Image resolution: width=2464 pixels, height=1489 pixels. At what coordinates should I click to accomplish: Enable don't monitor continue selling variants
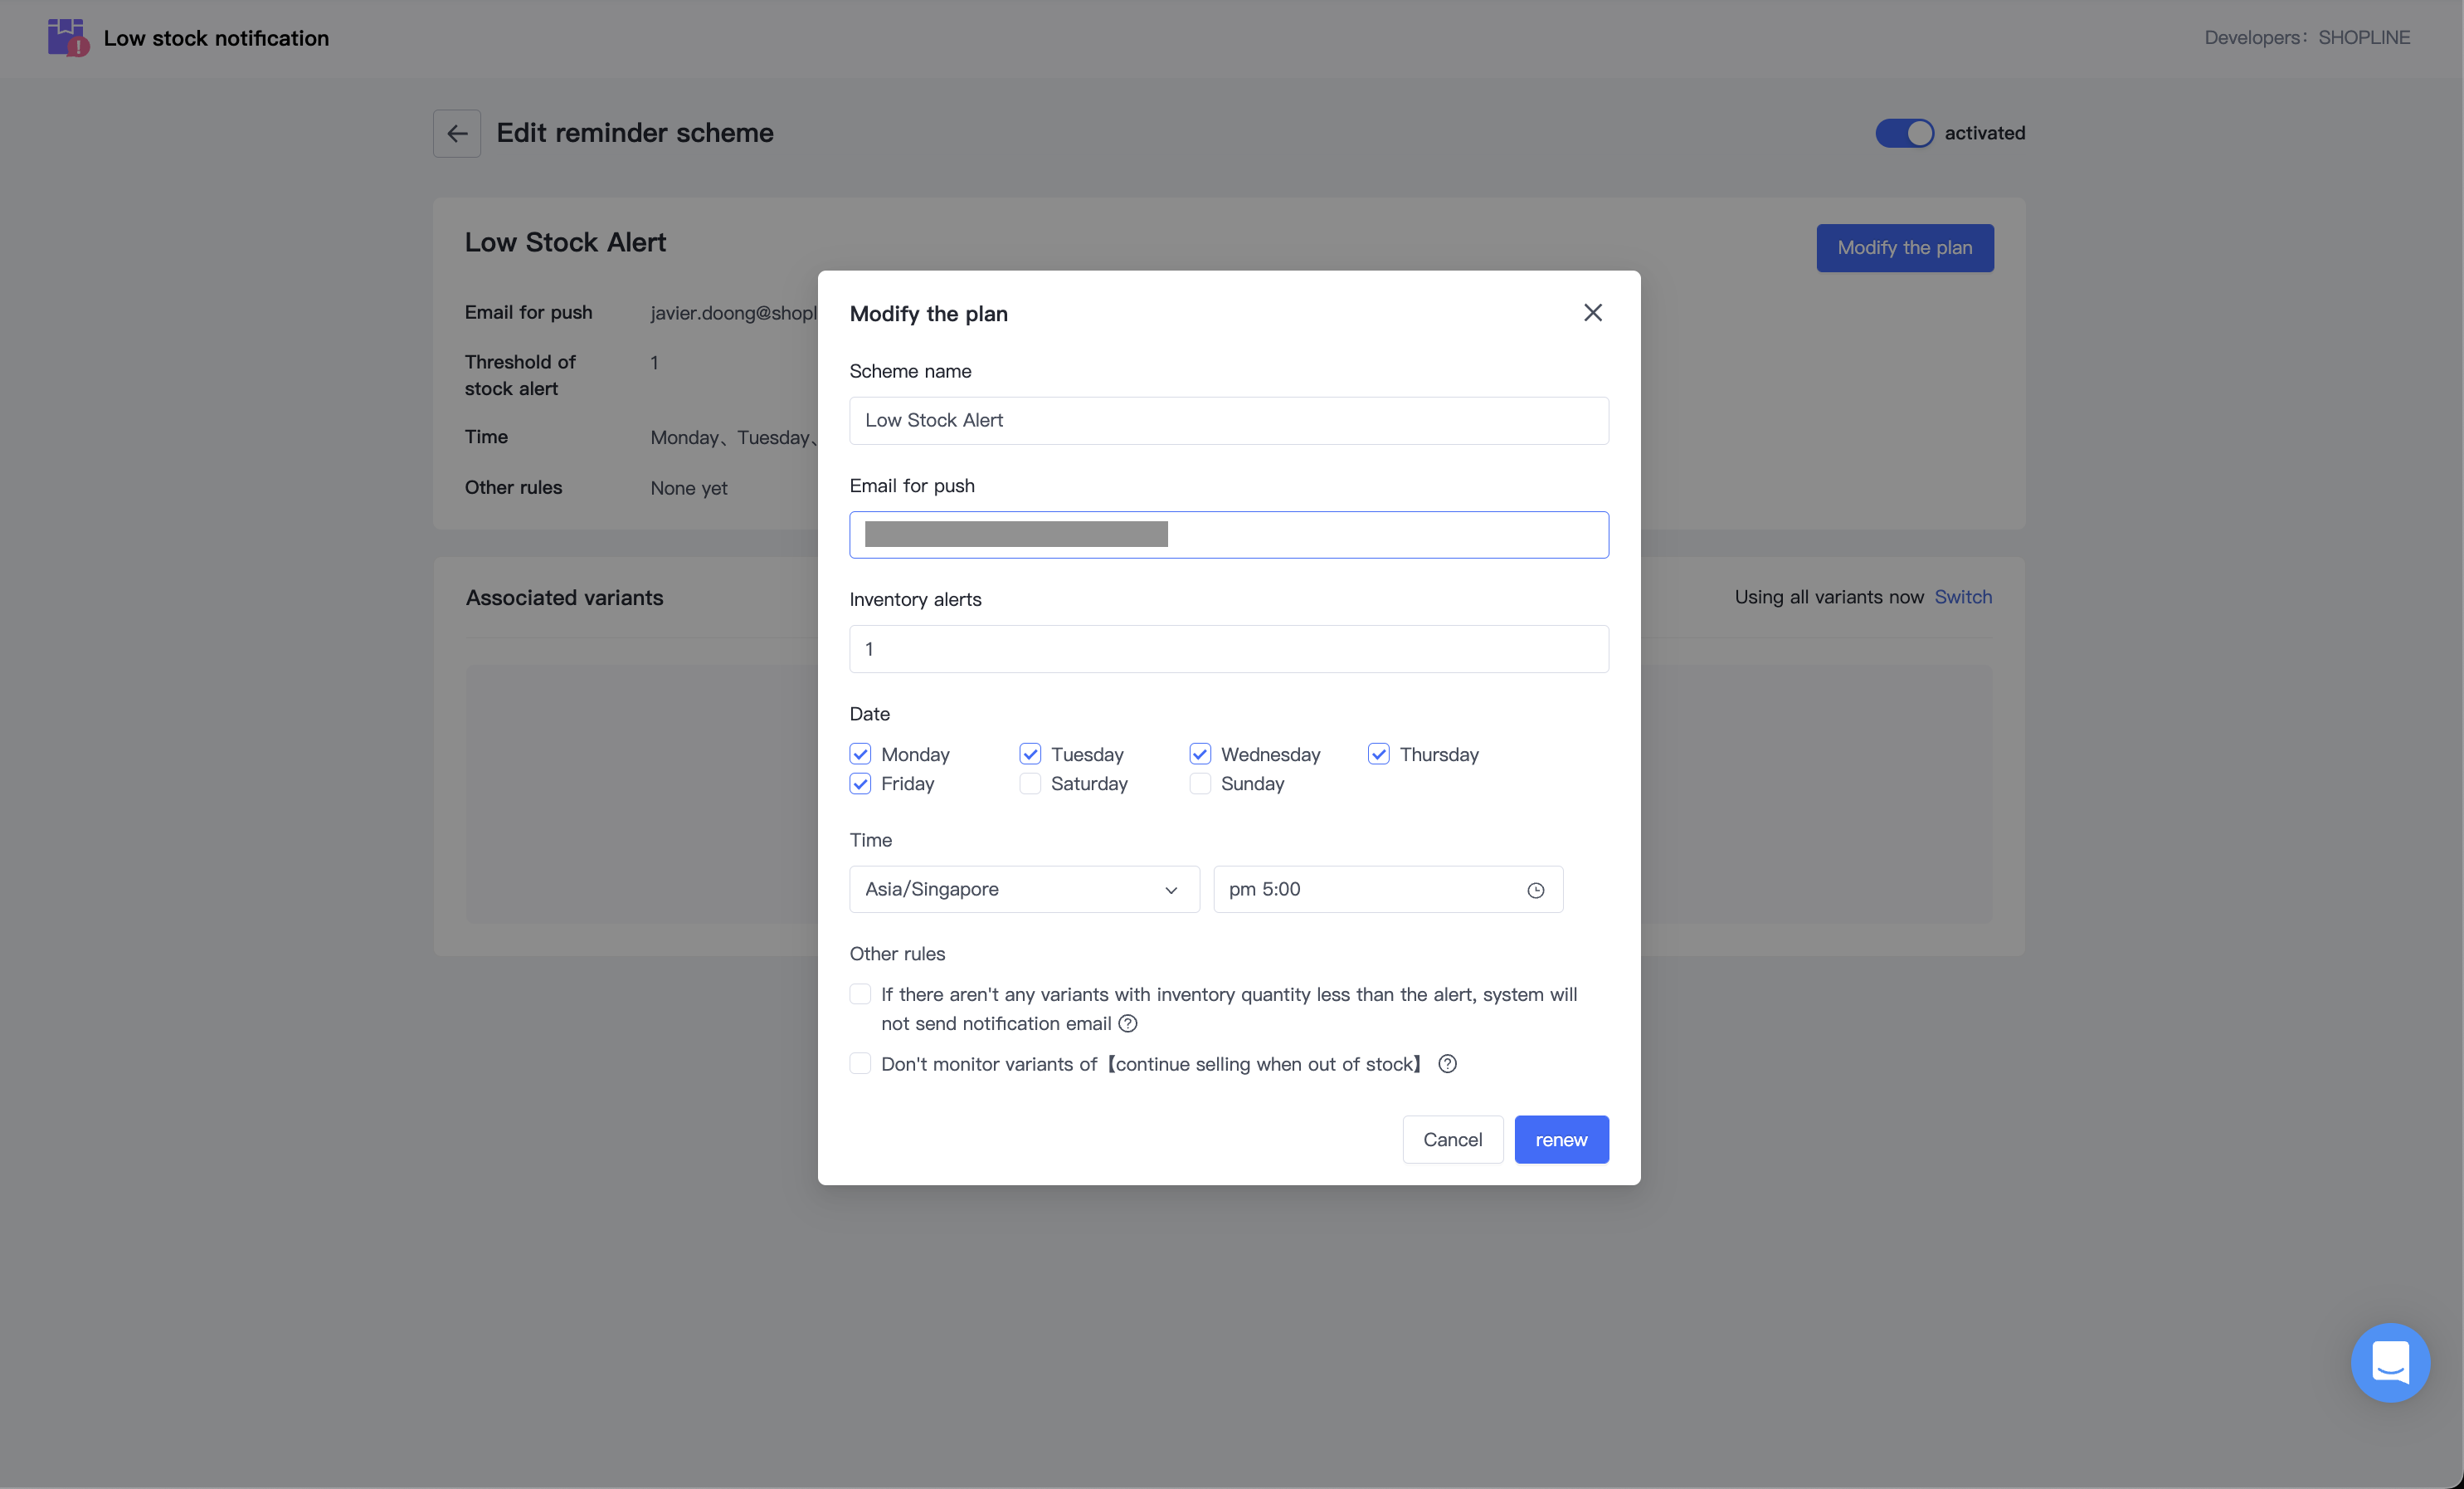coord(860,1064)
